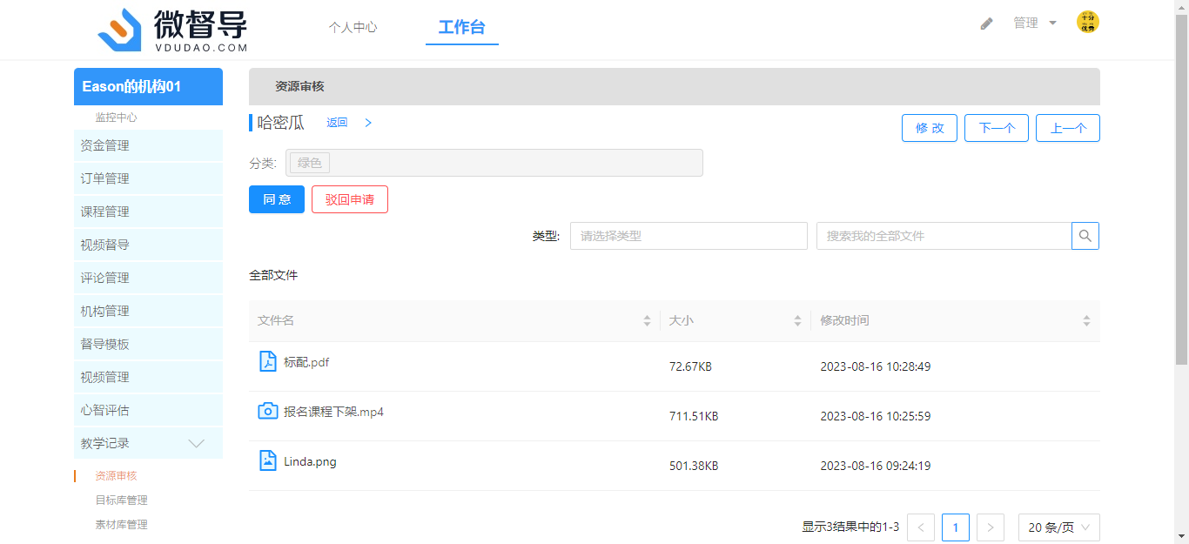
Task: Click the 修改 button
Action: click(930, 128)
